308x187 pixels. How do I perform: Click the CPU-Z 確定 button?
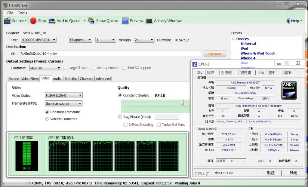click(x=294, y=173)
